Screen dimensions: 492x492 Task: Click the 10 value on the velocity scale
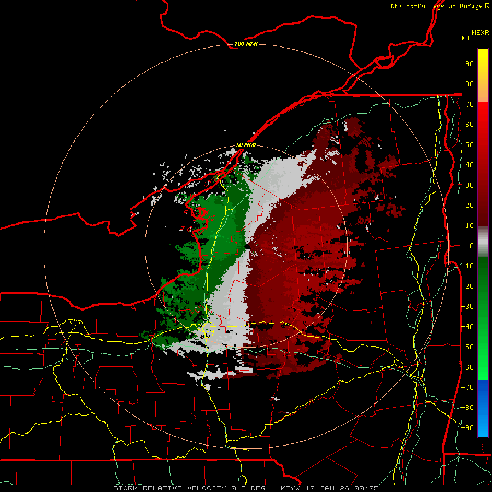click(x=470, y=226)
